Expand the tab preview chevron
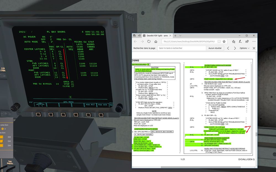Screen dimensions: 276x172 [180, 36]
